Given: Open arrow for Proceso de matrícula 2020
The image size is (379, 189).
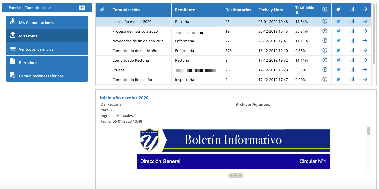Looking at the screenshot, I should [365, 31].
